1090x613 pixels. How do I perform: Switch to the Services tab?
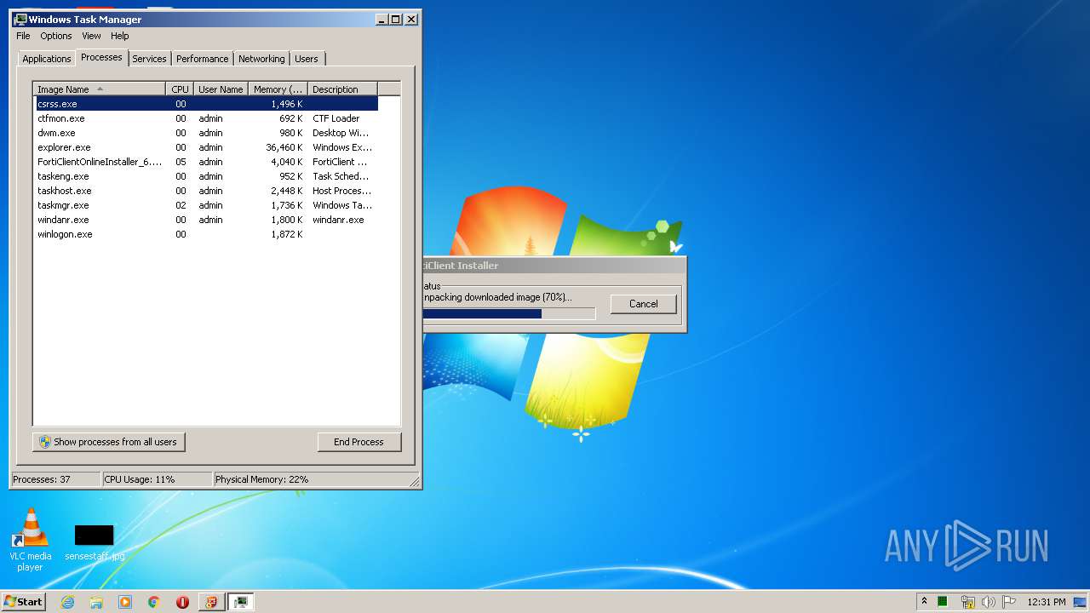coord(149,59)
